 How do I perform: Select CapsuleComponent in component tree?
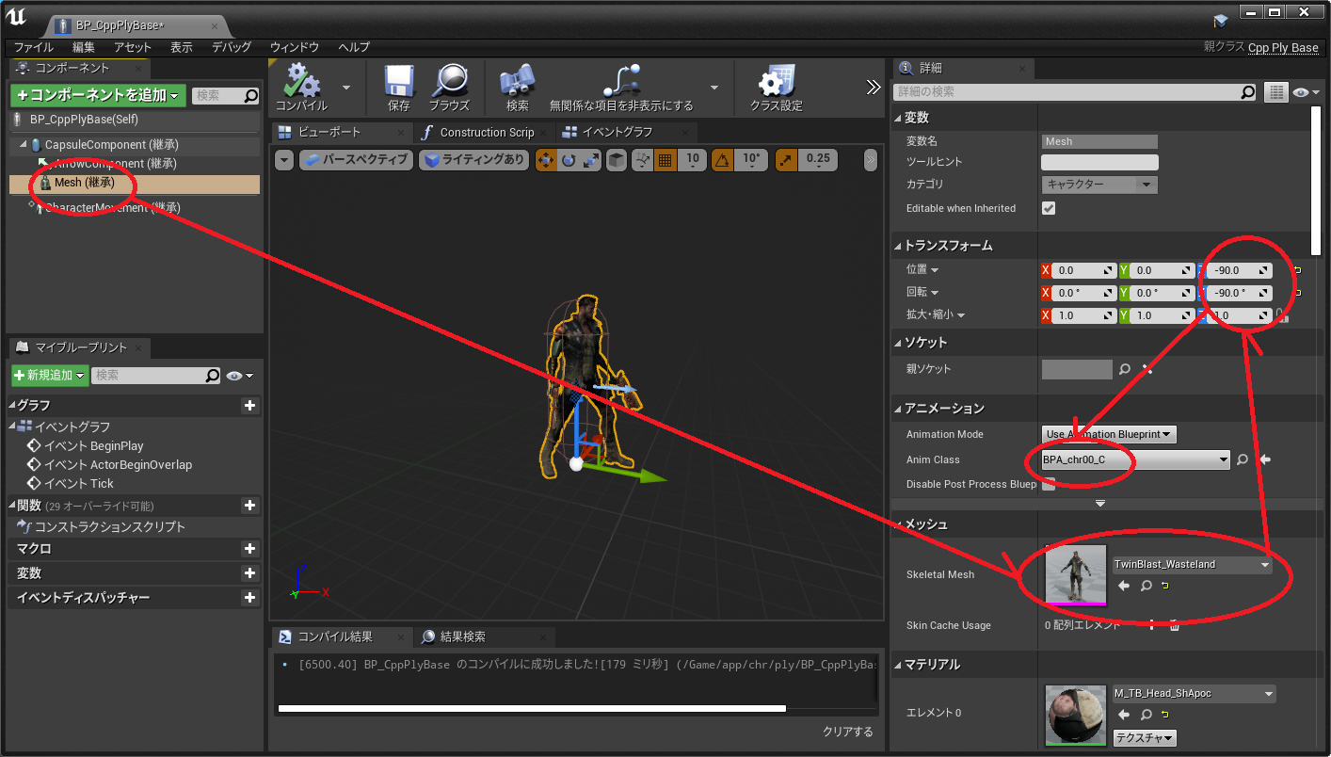pyautogui.click(x=111, y=145)
